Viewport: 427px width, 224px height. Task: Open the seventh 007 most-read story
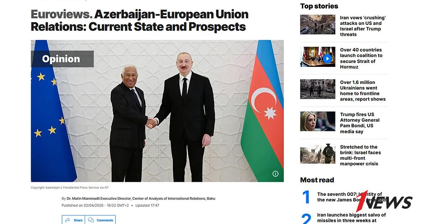[x=351, y=197]
